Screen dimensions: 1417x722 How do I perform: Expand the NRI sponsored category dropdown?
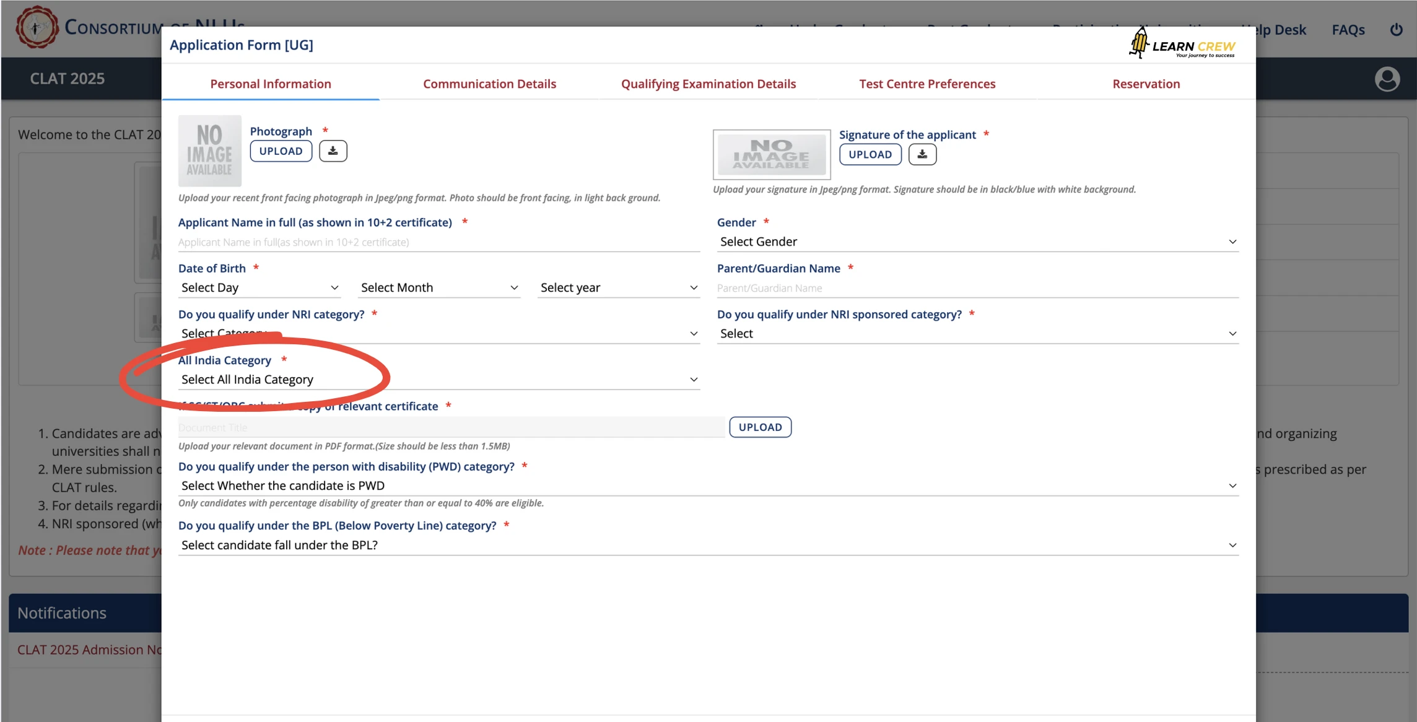click(978, 333)
